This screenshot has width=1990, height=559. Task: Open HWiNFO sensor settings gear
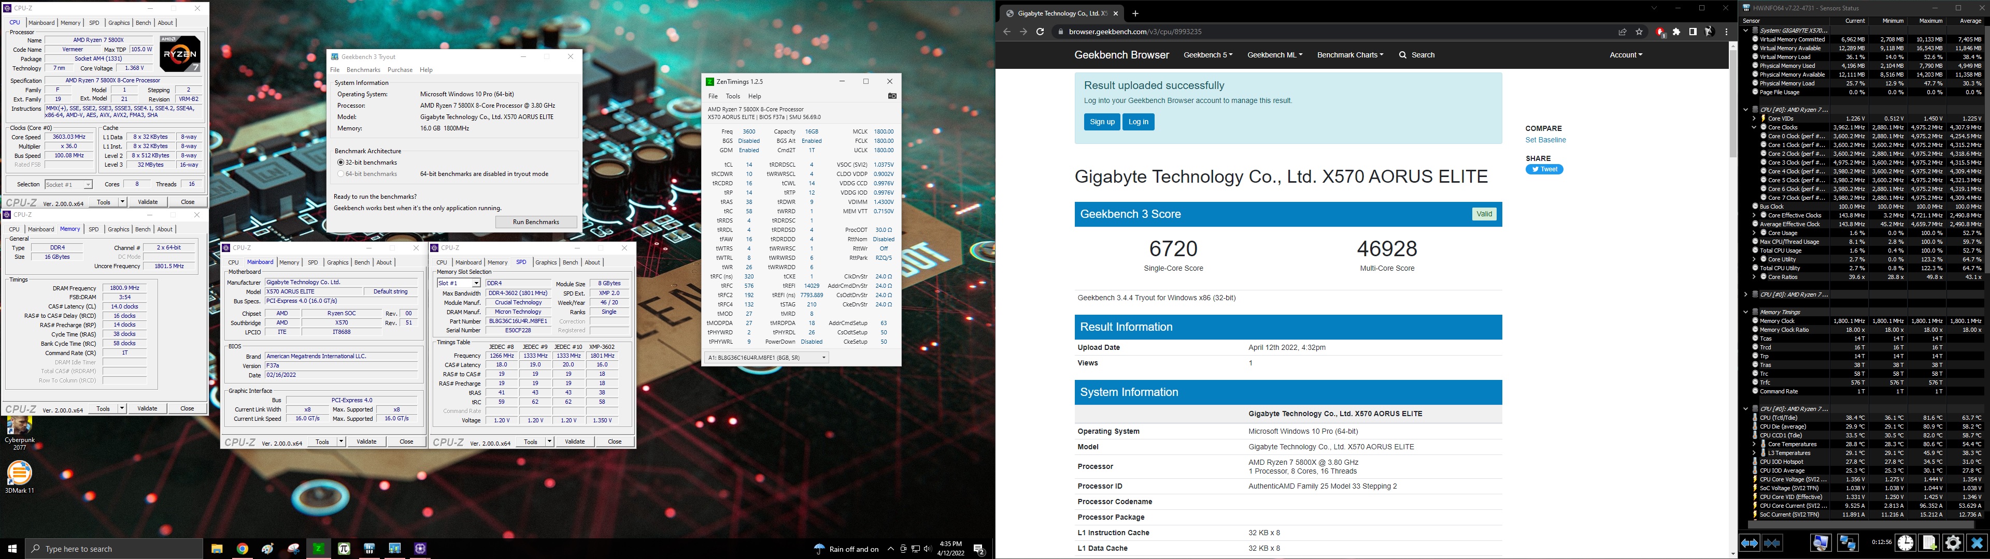(x=1953, y=543)
